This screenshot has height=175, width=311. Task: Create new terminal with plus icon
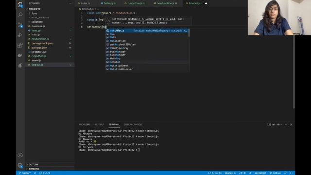(x=278, y=124)
